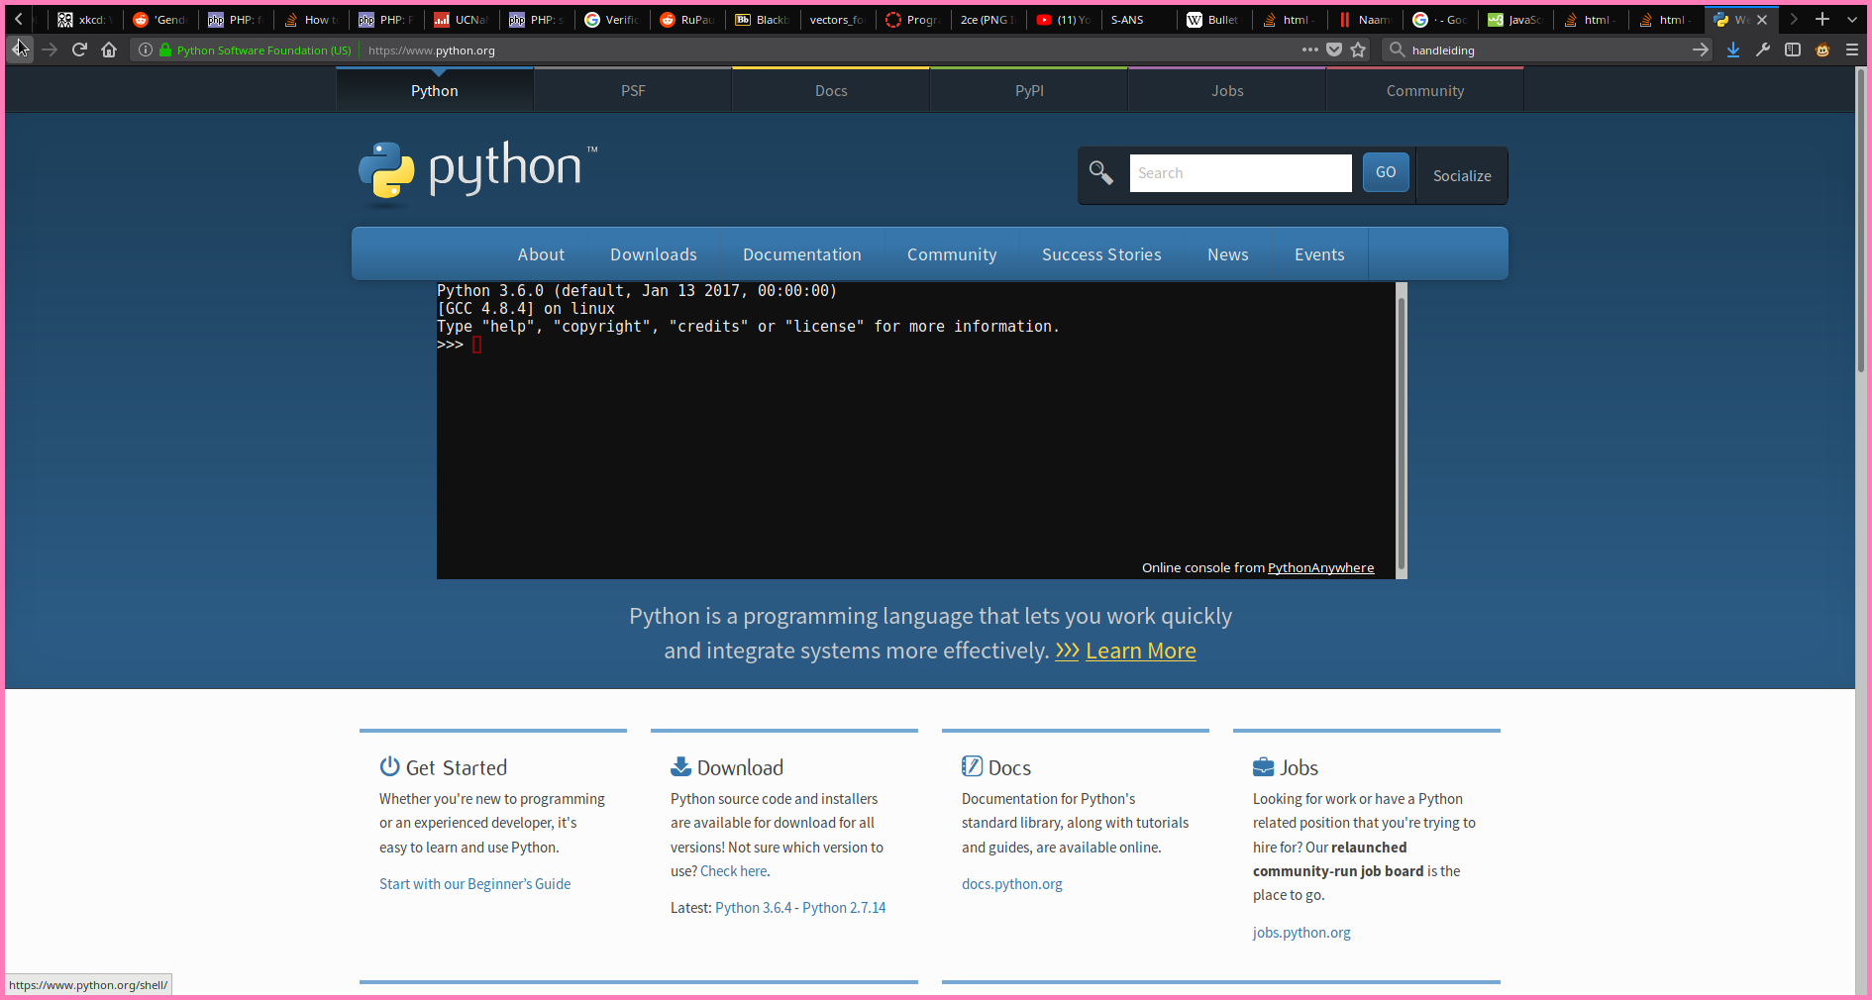Toggle the sidebar panel icon
This screenshot has width=1872, height=1000.
(x=1793, y=50)
